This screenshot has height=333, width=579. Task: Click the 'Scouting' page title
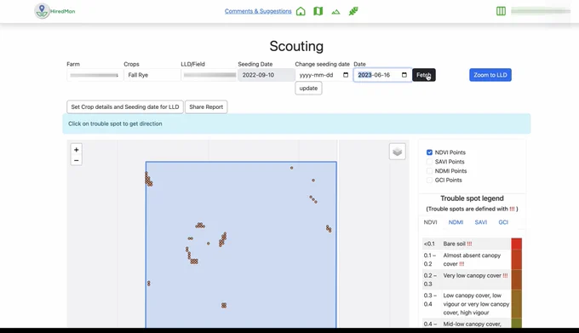[x=296, y=46]
